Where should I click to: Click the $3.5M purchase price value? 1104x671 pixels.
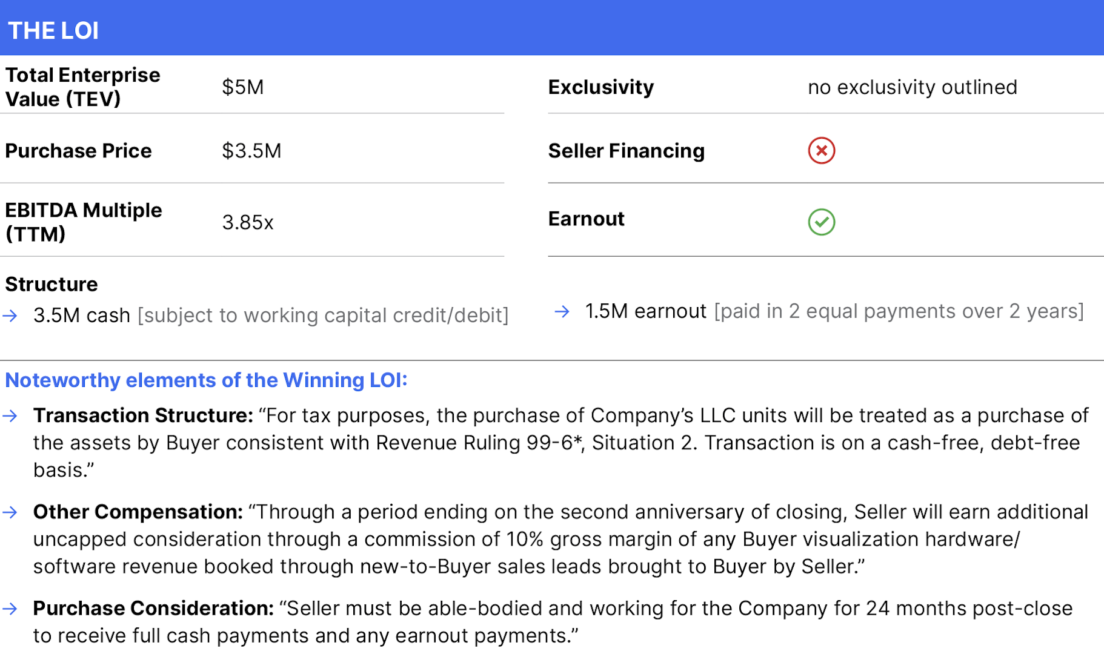tap(251, 151)
